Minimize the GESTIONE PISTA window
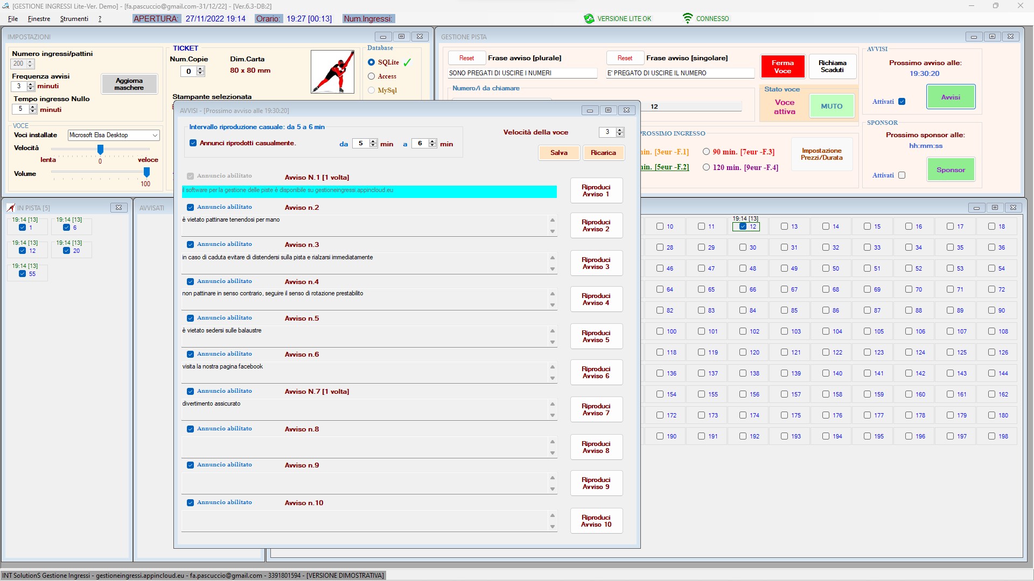This screenshot has width=1034, height=581. tap(973, 37)
